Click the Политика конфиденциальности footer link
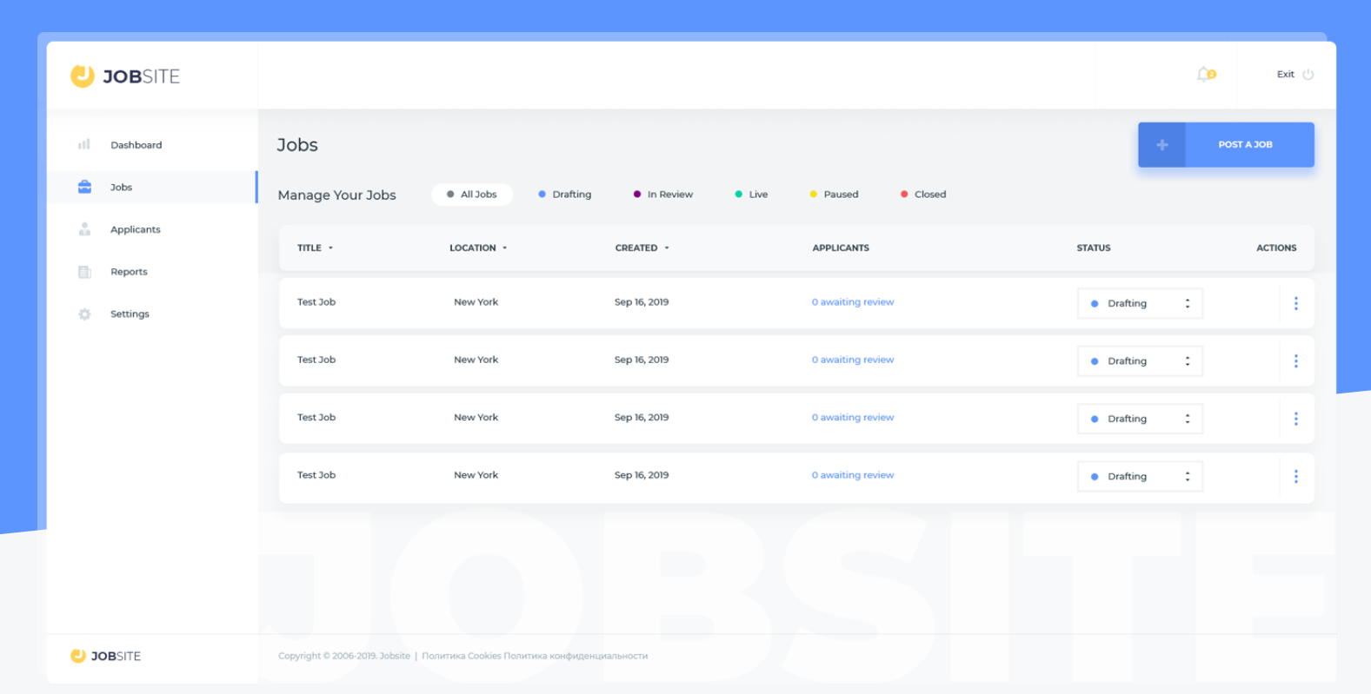 tap(576, 656)
